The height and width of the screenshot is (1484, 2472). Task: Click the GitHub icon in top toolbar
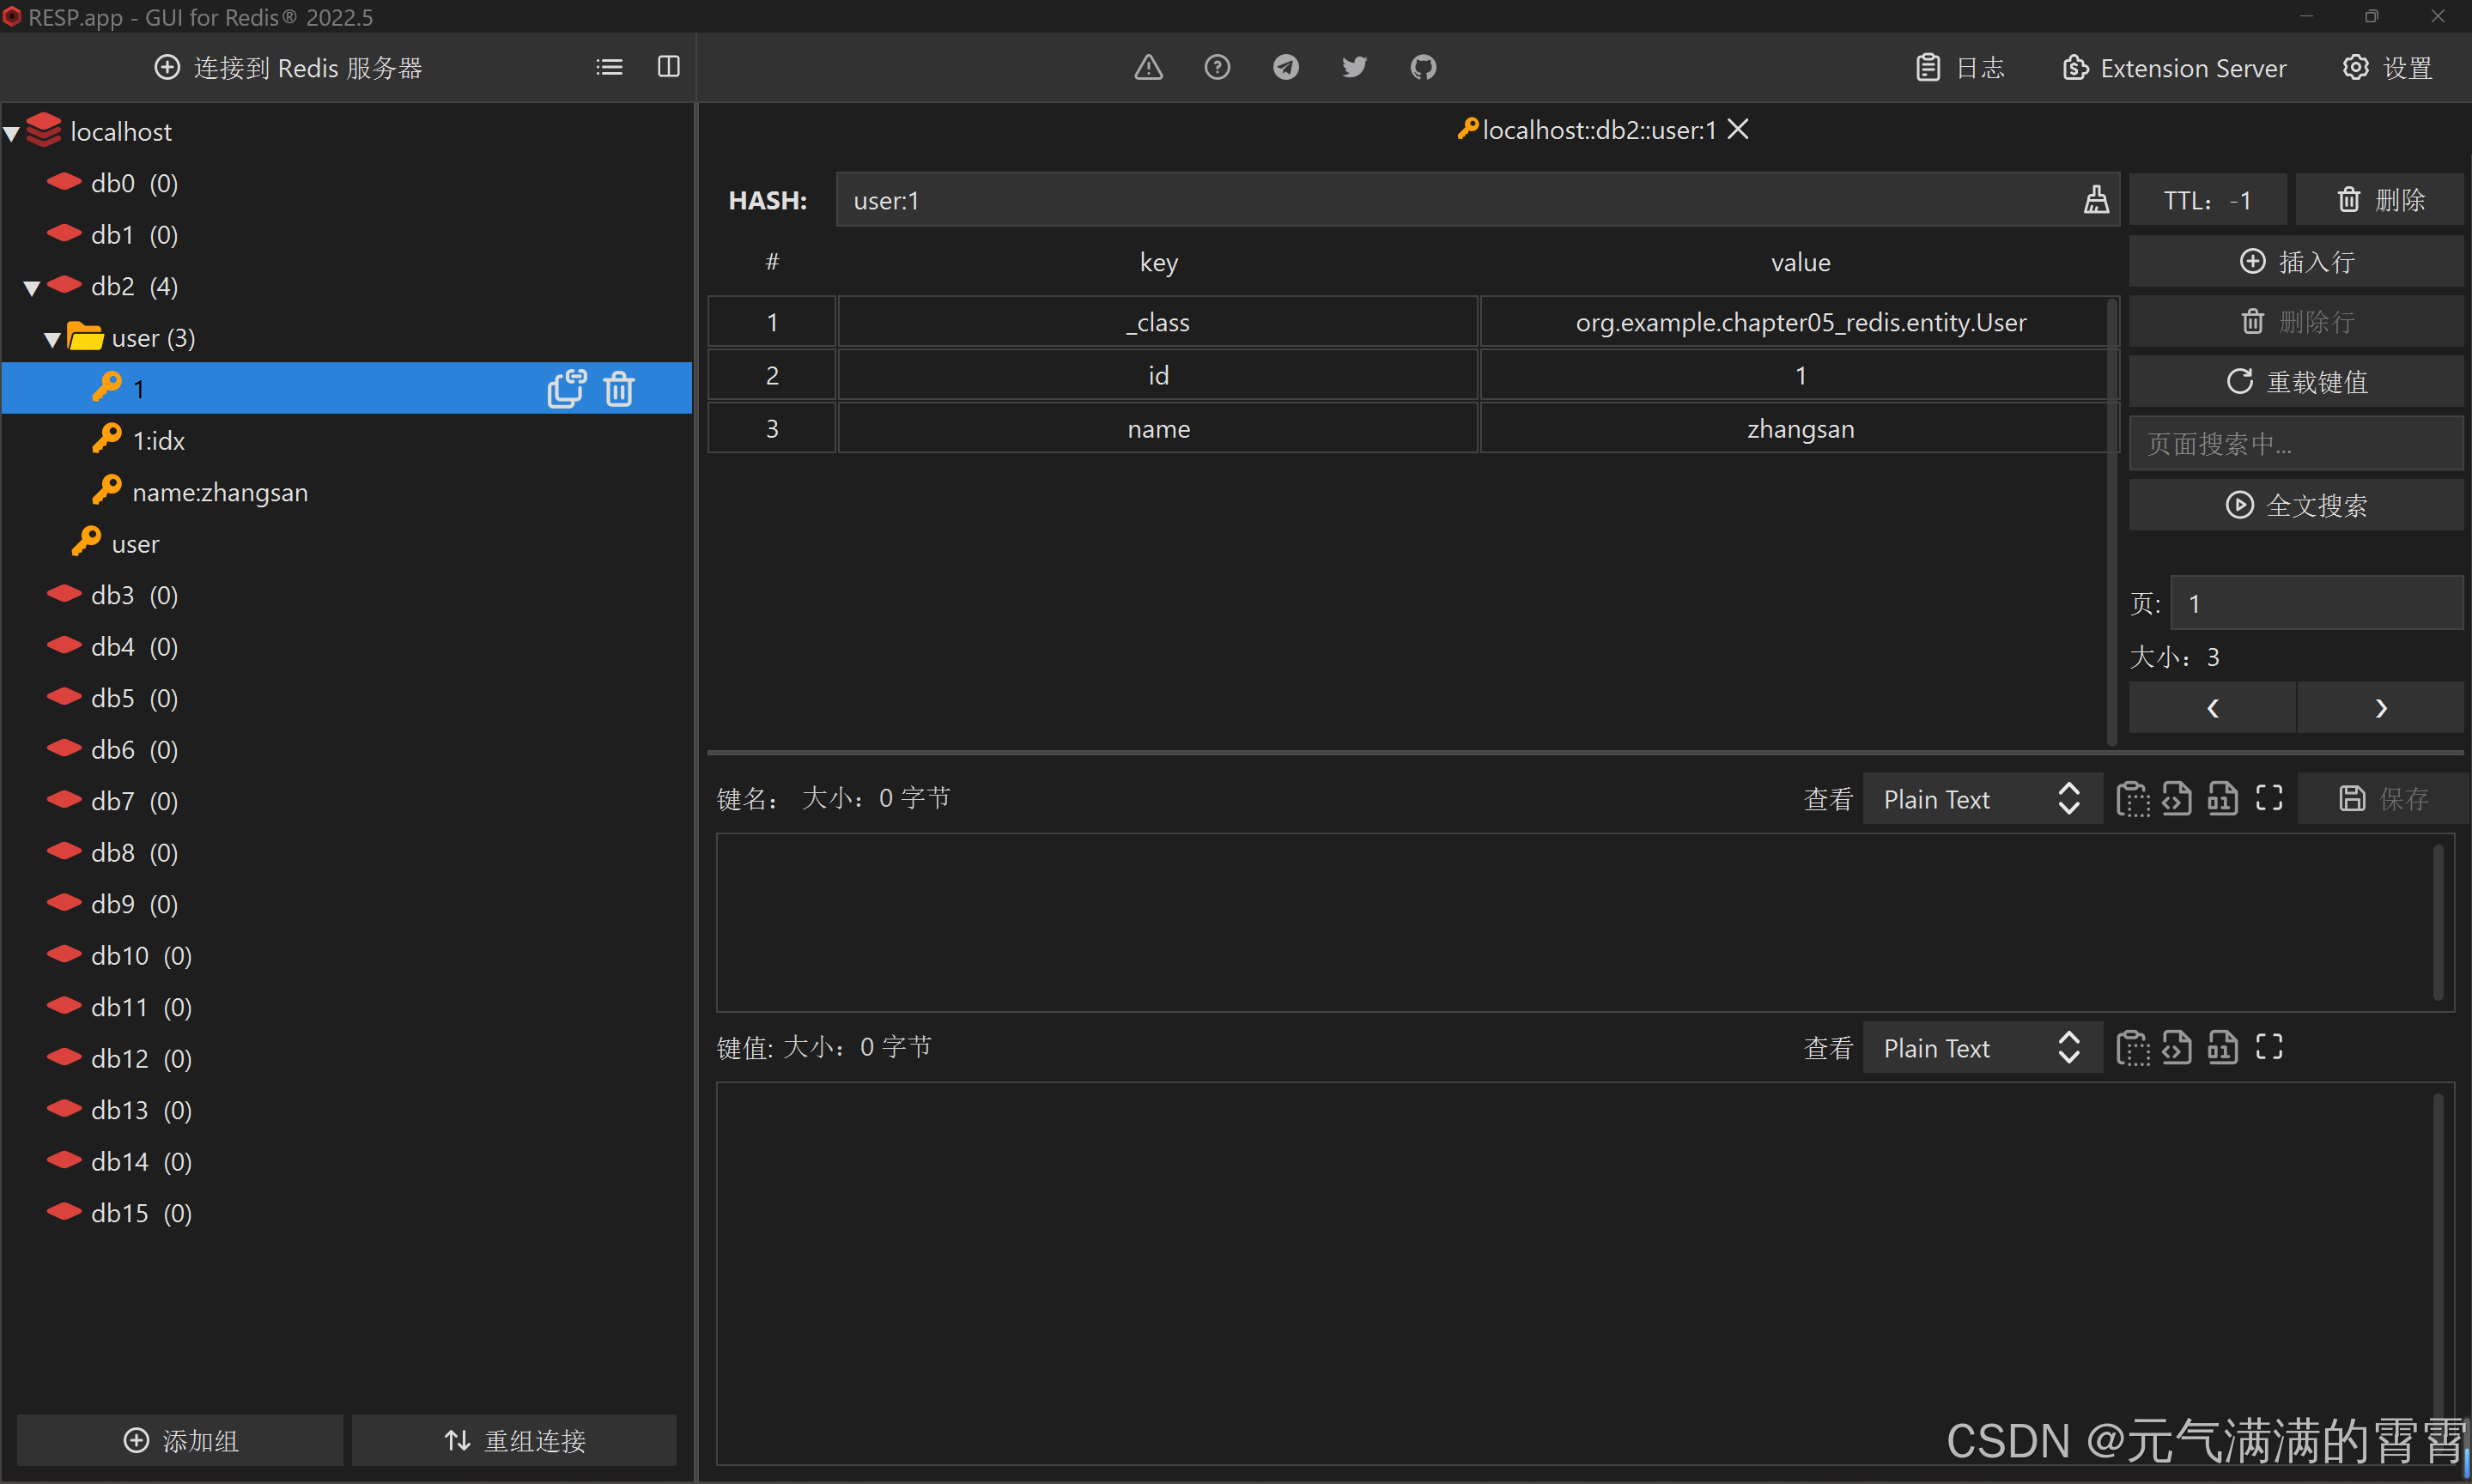pyautogui.click(x=1423, y=67)
